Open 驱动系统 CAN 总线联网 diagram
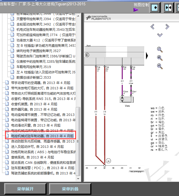 pyautogui.click(x=43, y=163)
